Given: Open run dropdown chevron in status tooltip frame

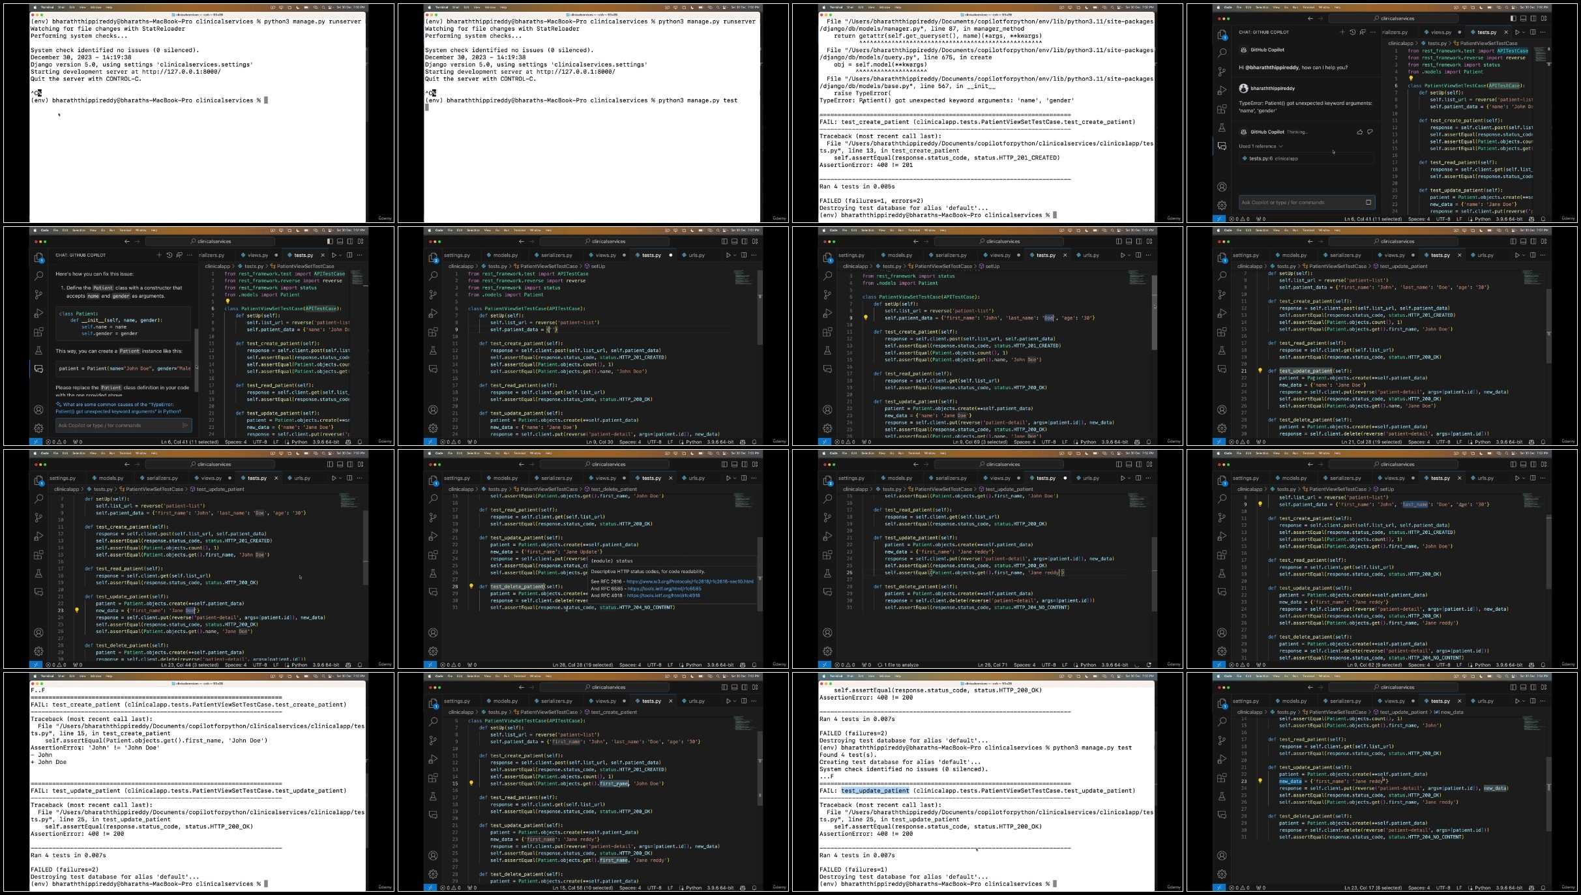Looking at the screenshot, I should click(x=735, y=478).
